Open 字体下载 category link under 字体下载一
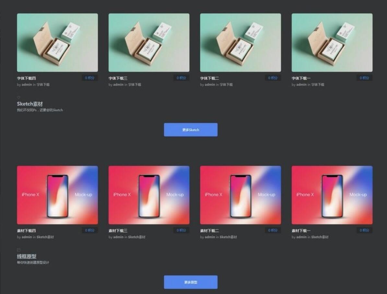The width and height of the screenshot is (387, 294). 318,84
